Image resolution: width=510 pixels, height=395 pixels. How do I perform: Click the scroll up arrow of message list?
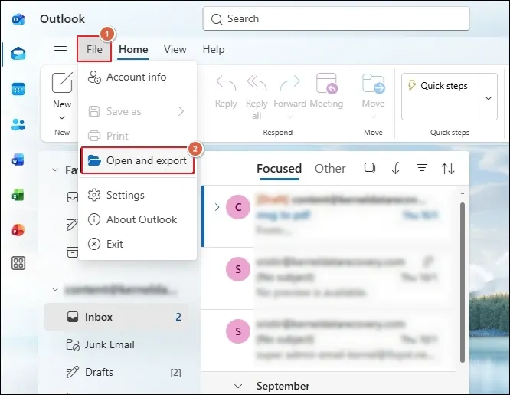[x=463, y=193]
